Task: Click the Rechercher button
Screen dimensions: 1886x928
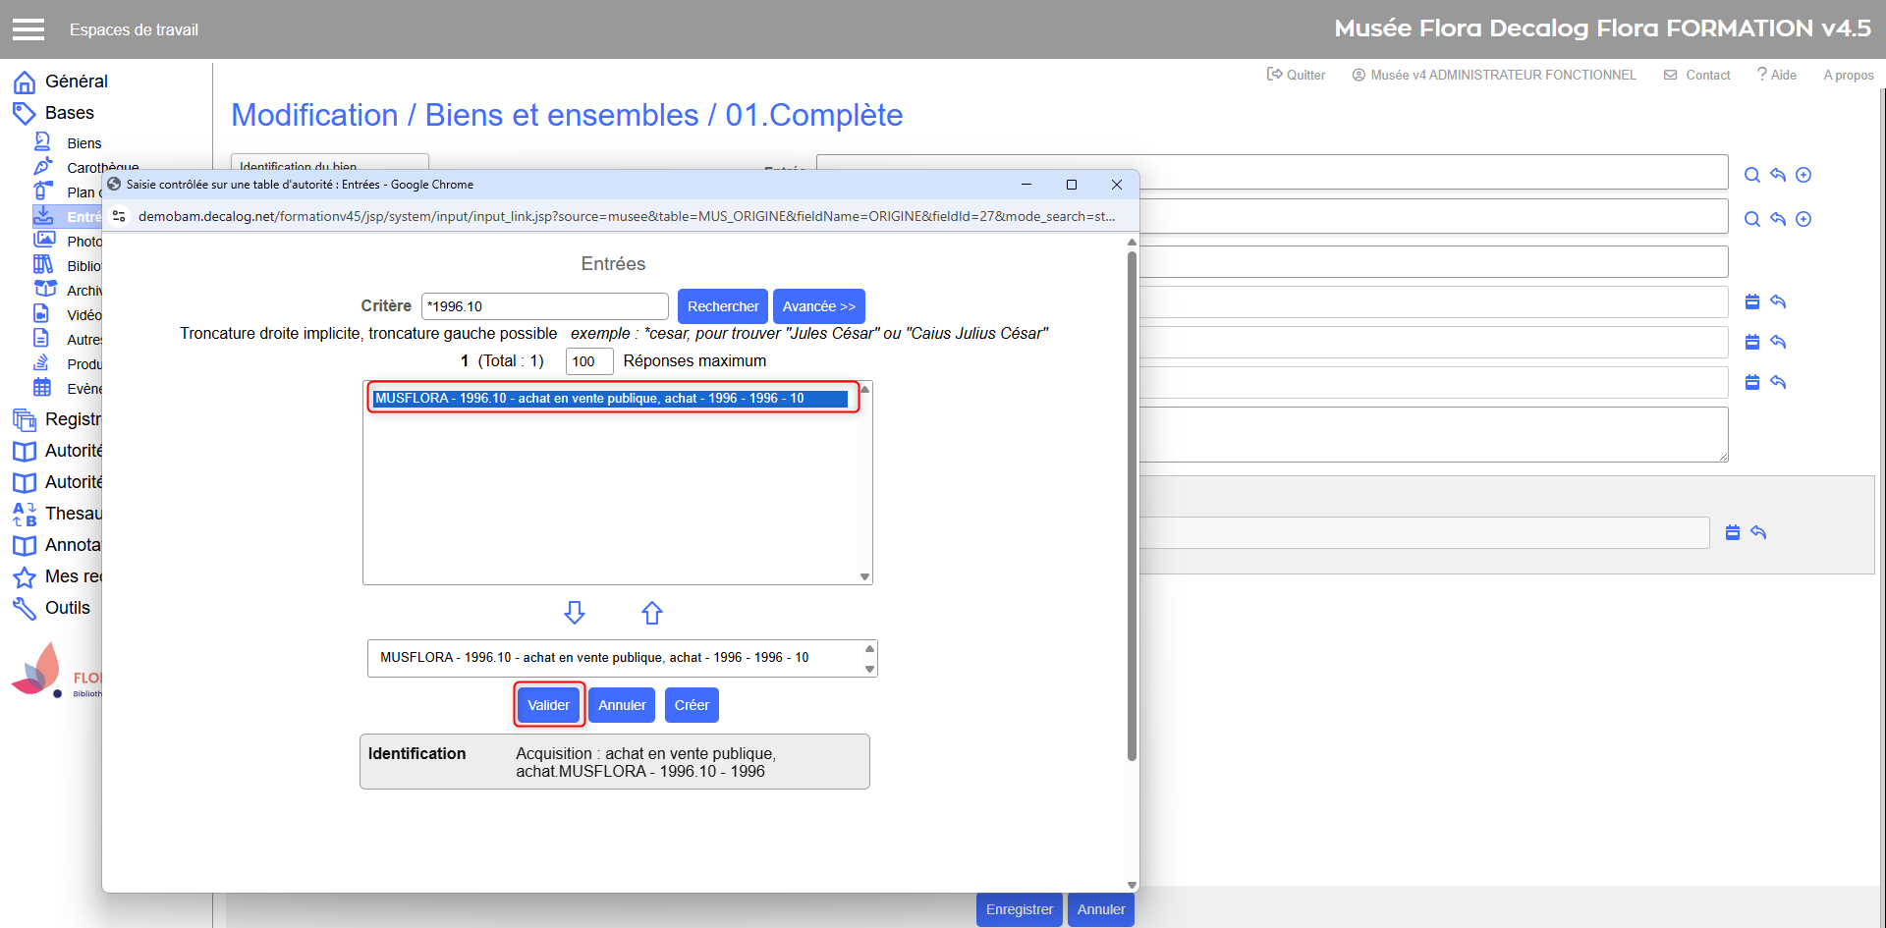Action: (722, 306)
